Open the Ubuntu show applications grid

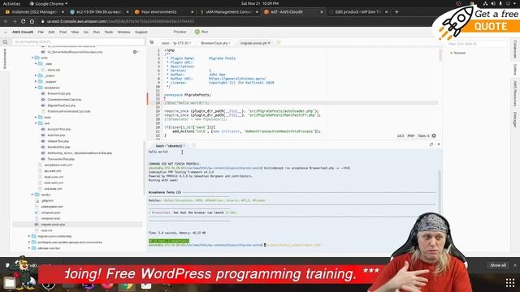[x=510, y=282]
